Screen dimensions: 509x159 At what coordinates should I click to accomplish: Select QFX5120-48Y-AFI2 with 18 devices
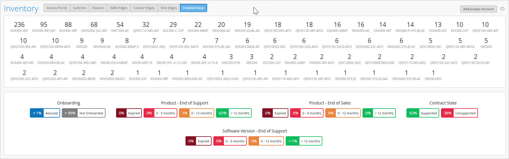[x=309, y=27]
